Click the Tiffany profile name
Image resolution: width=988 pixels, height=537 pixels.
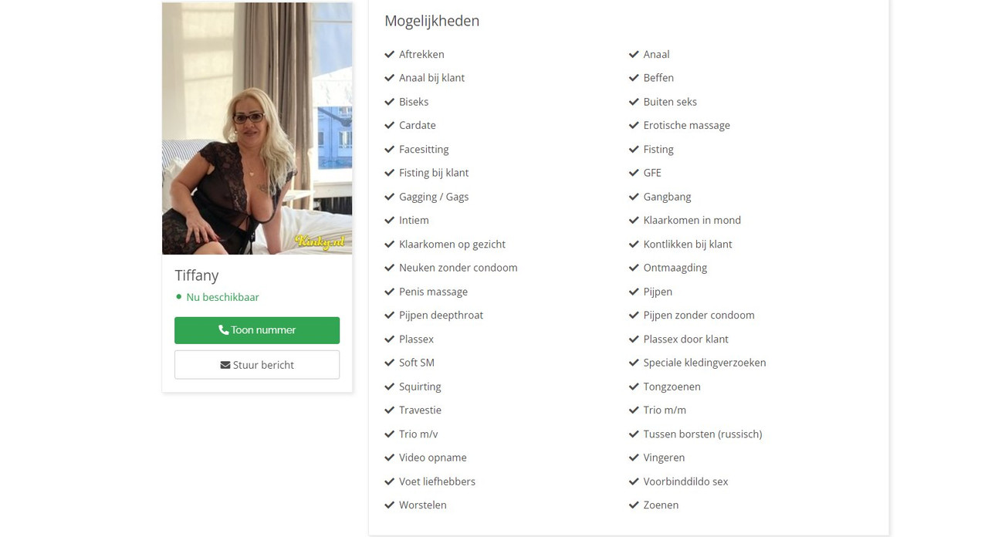pyautogui.click(x=197, y=275)
